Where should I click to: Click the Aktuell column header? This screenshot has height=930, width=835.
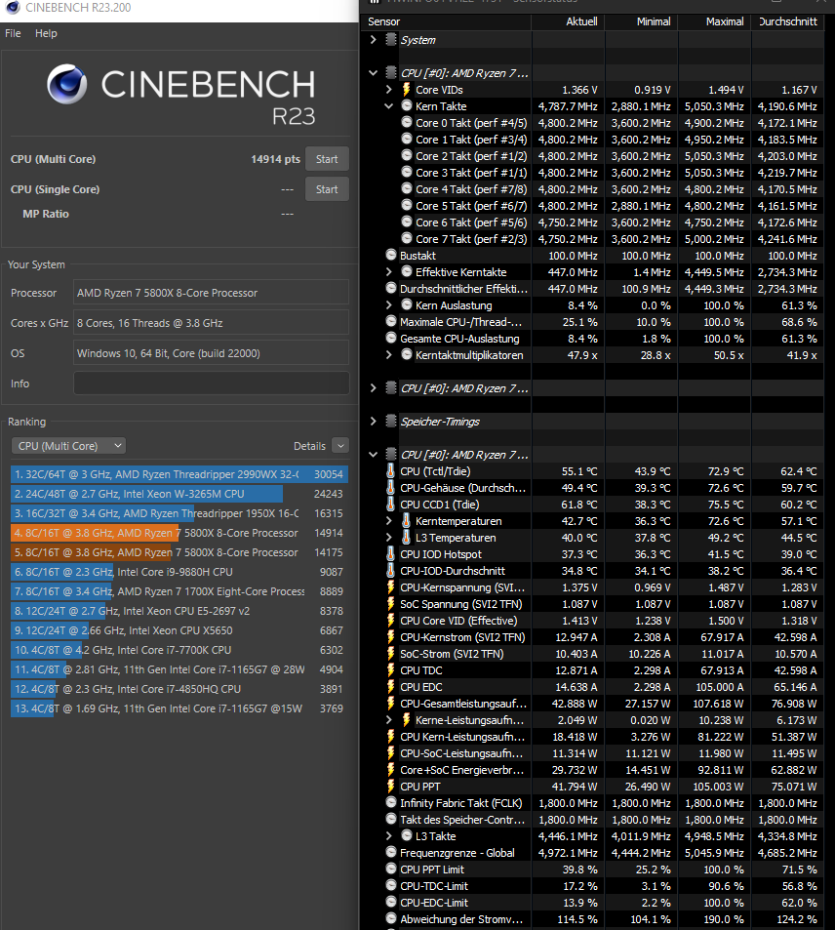click(568, 21)
